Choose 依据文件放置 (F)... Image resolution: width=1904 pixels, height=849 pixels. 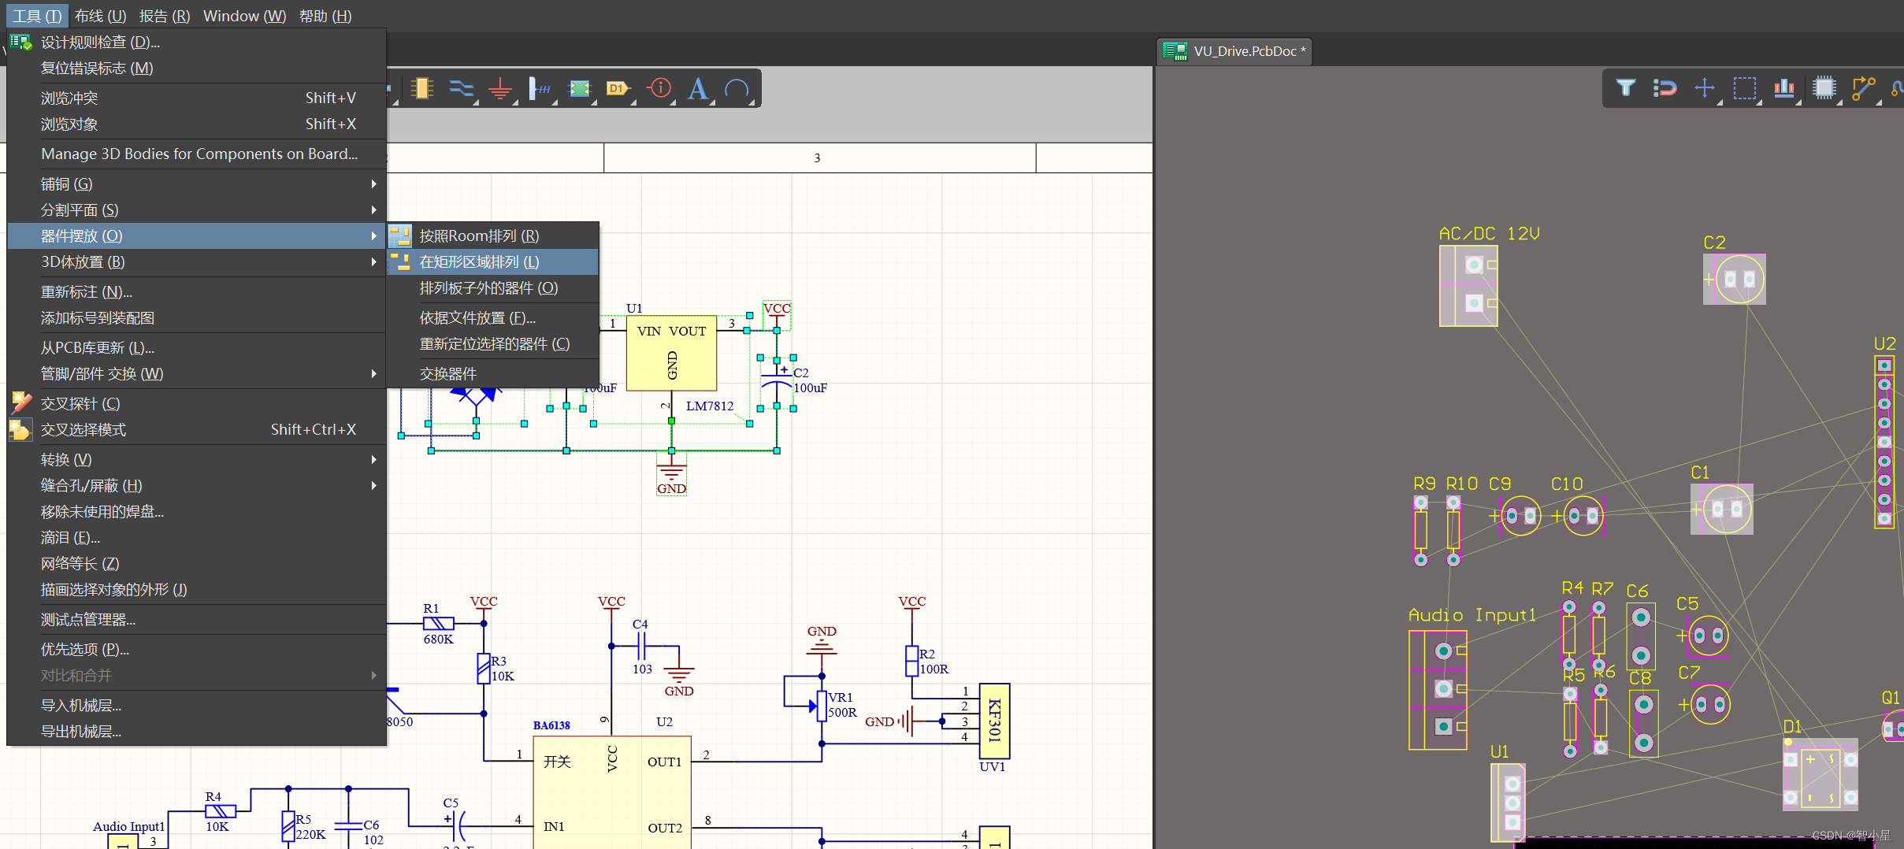(x=493, y=317)
